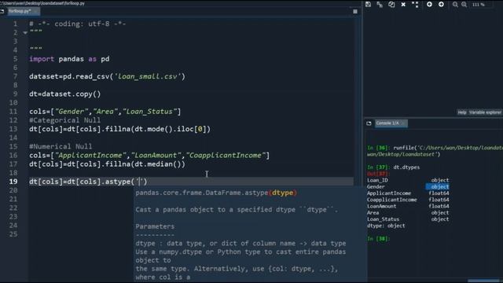Click the remove-all dots icon in toolbar
This screenshot has height=283, width=503.
(415, 4)
